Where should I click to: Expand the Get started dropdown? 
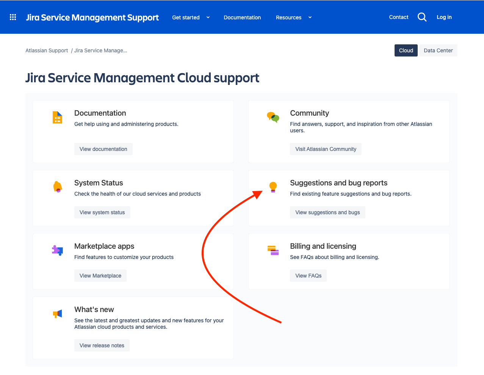pos(186,17)
